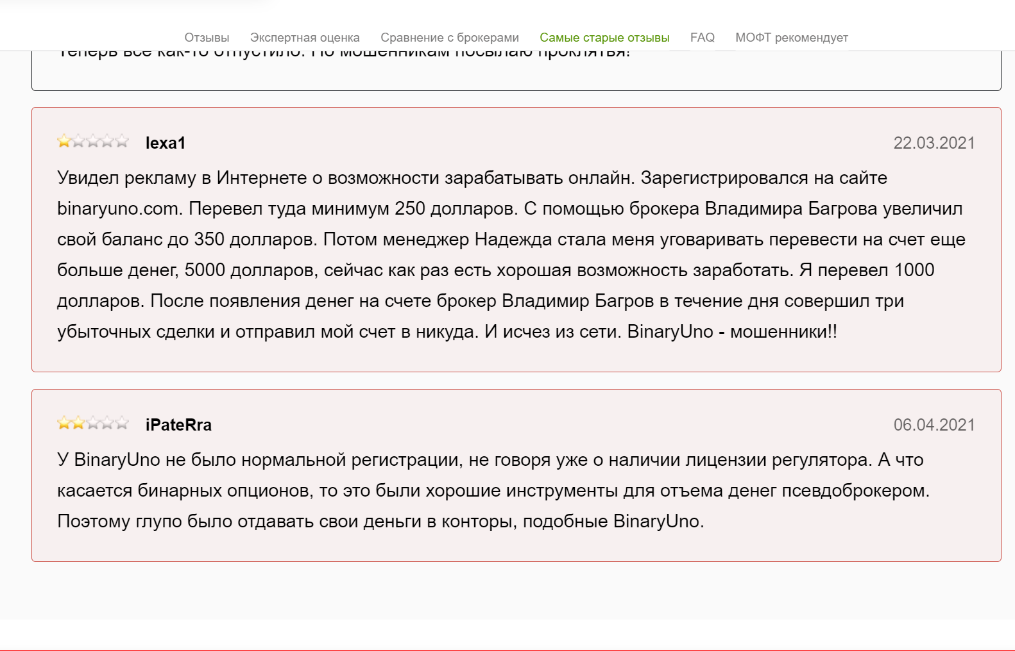Click the second gold star in iPateRra's rating
This screenshot has width=1015, height=651.
[78, 423]
